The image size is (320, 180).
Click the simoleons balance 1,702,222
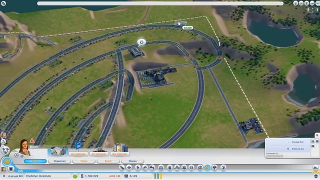(x=91, y=176)
